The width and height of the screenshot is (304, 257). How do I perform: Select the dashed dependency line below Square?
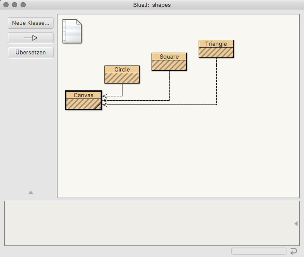170,86
